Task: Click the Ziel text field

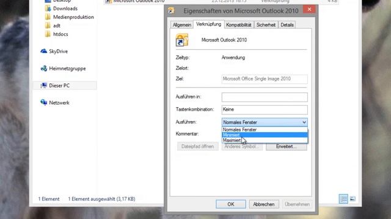Action: click(265, 79)
